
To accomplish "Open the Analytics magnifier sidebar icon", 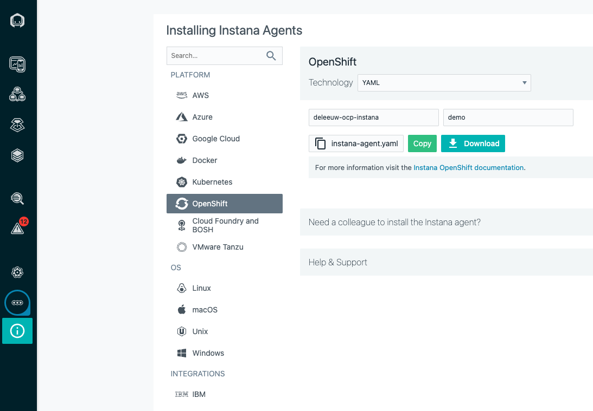I will tap(17, 198).
